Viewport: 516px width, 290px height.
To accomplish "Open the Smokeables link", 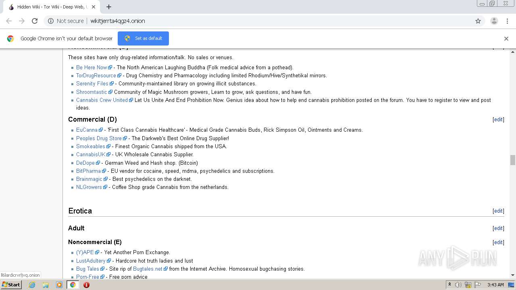I will click(x=91, y=146).
